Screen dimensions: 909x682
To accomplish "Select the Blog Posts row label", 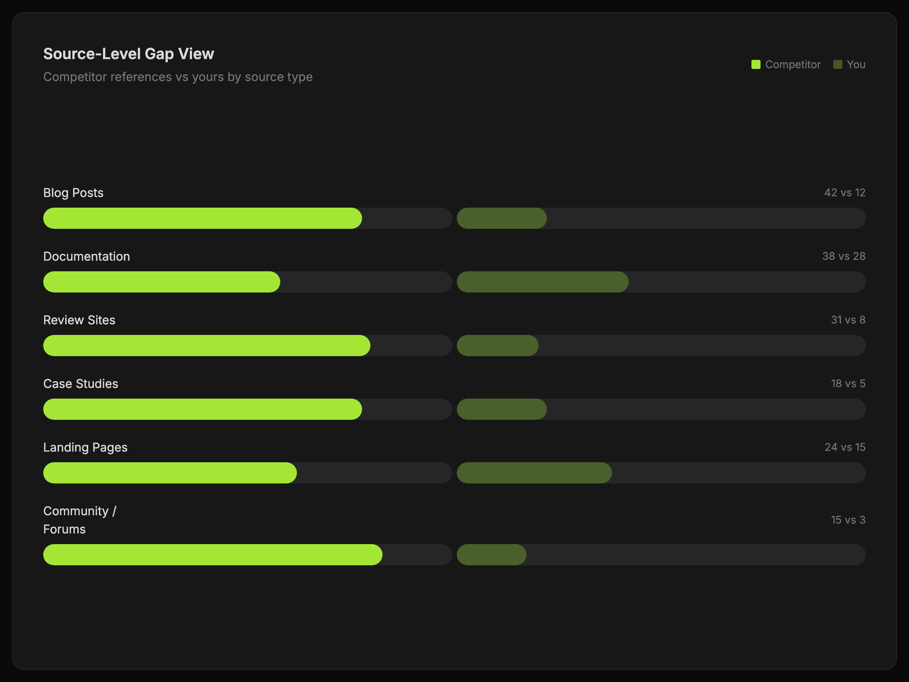I will [73, 193].
